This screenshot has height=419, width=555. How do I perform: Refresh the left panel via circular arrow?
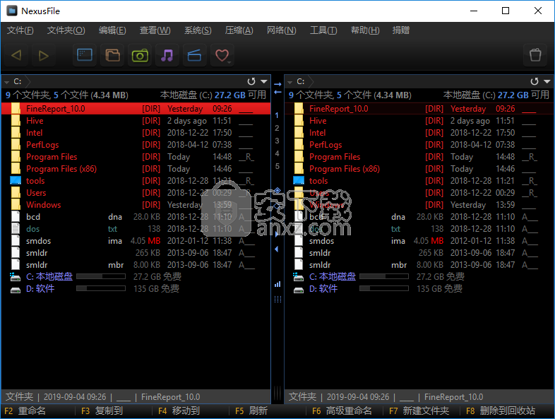tap(251, 81)
